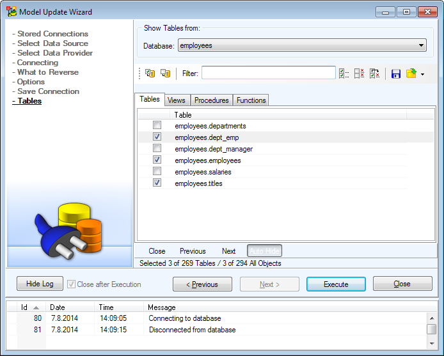444x356 pixels.
Task: Go to the Options step
Action: (x=31, y=82)
